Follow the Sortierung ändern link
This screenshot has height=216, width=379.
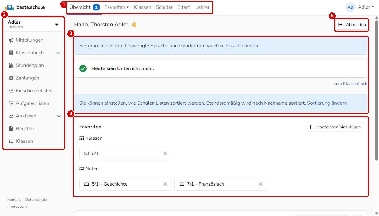point(327,103)
